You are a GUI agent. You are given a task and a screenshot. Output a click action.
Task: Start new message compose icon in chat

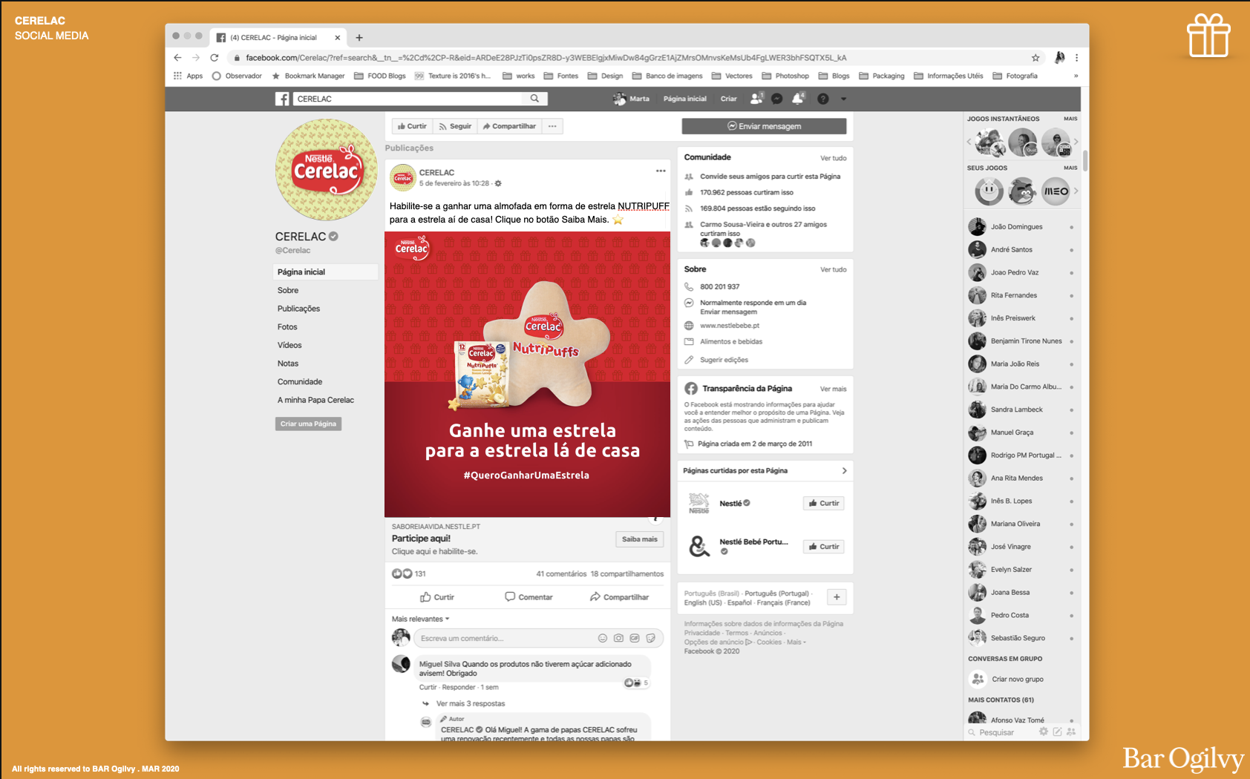pyautogui.click(x=1057, y=732)
